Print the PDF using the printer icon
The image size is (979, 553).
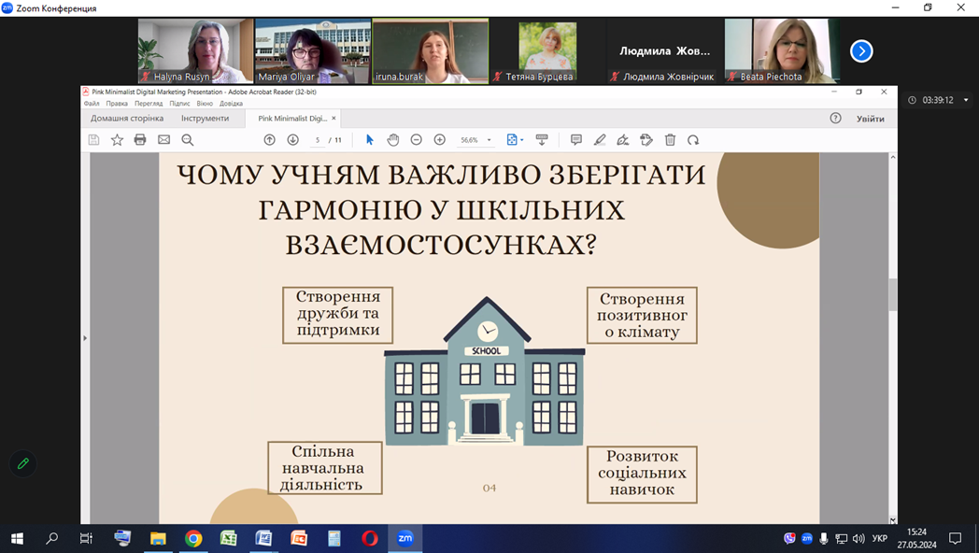(x=140, y=140)
